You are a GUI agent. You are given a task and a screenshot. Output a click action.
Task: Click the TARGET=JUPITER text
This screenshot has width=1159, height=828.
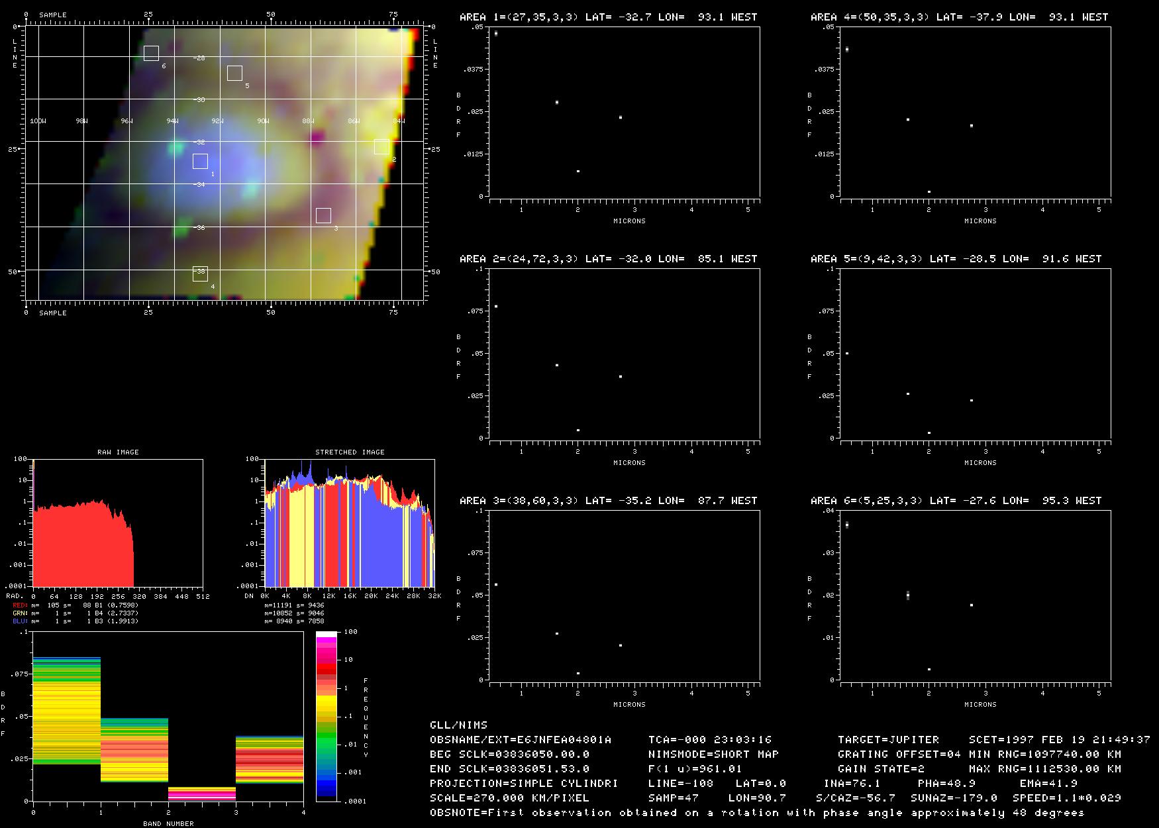point(888,740)
